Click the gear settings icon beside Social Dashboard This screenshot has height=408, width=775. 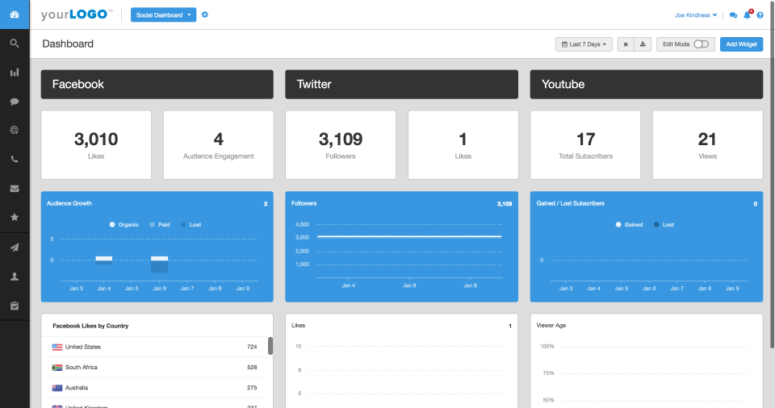(204, 15)
